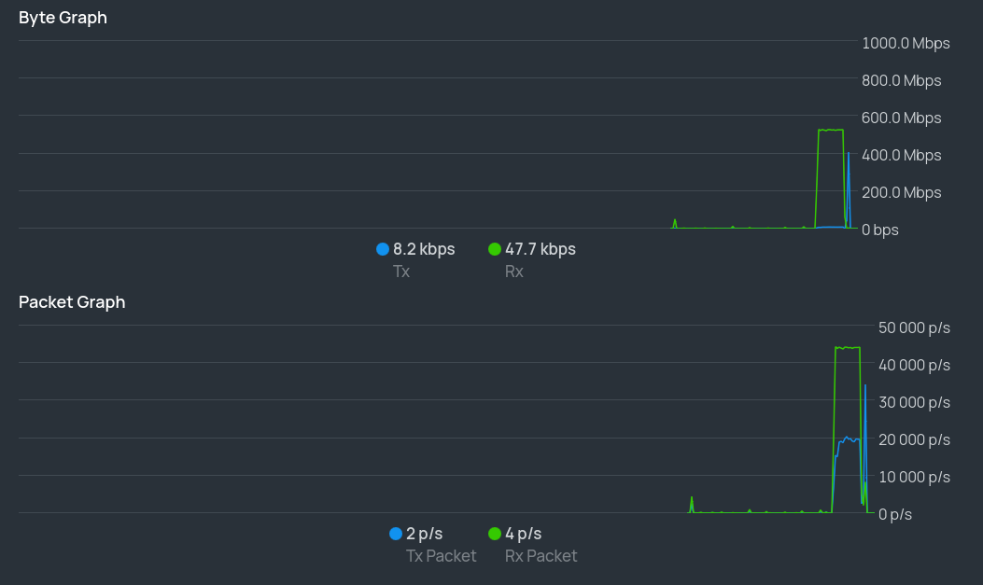This screenshot has height=585, width=983.
Task: Click the green Rx plateau in Packet Graph
Action: (848, 348)
